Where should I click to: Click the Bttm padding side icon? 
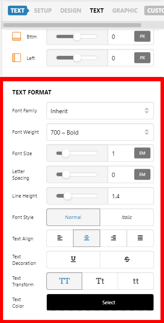coord(17,36)
